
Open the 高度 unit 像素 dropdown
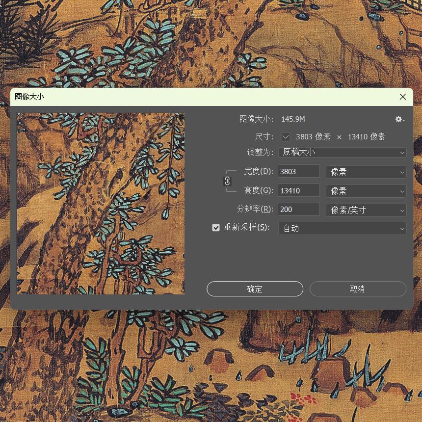click(x=366, y=191)
